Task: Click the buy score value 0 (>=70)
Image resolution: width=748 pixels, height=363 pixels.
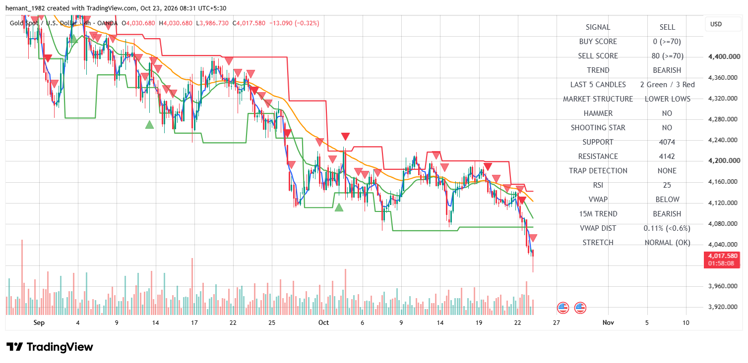Action: click(x=667, y=42)
